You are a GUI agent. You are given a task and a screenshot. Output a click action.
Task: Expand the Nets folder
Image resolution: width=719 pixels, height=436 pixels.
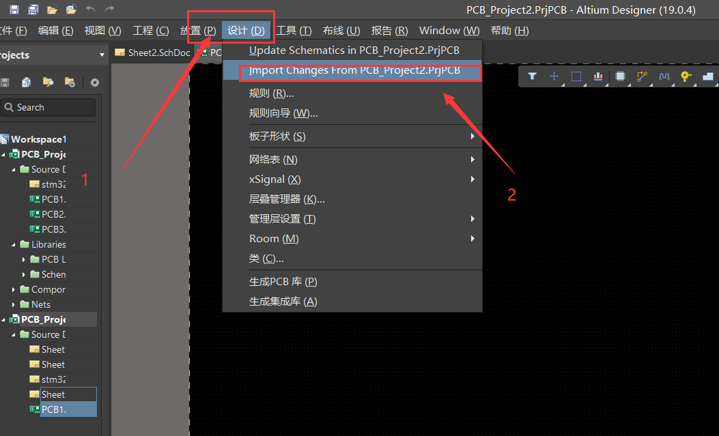point(13,304)
